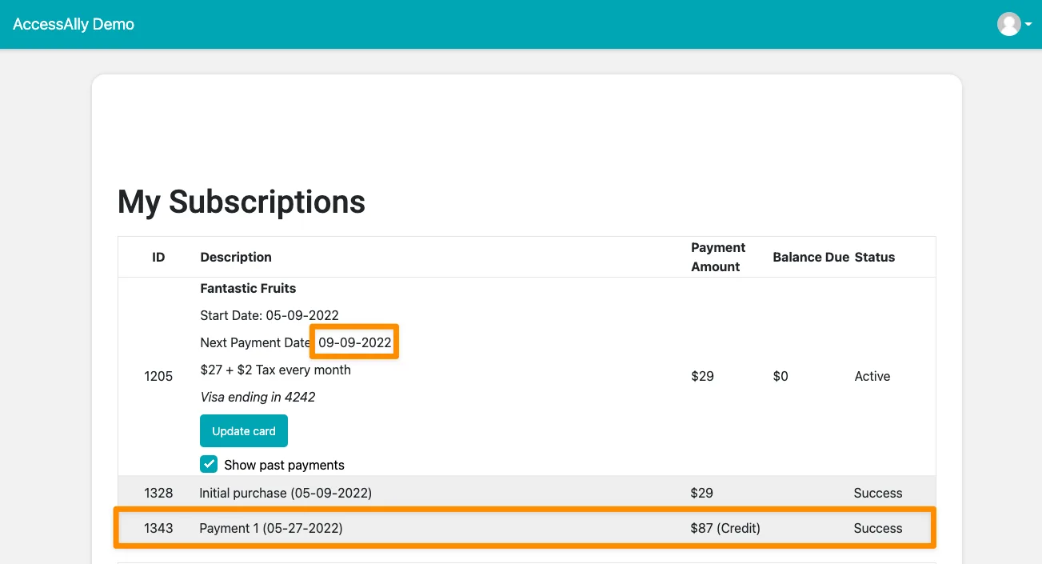Click the Status column header

pyautogui.click(x=874, y=257)
